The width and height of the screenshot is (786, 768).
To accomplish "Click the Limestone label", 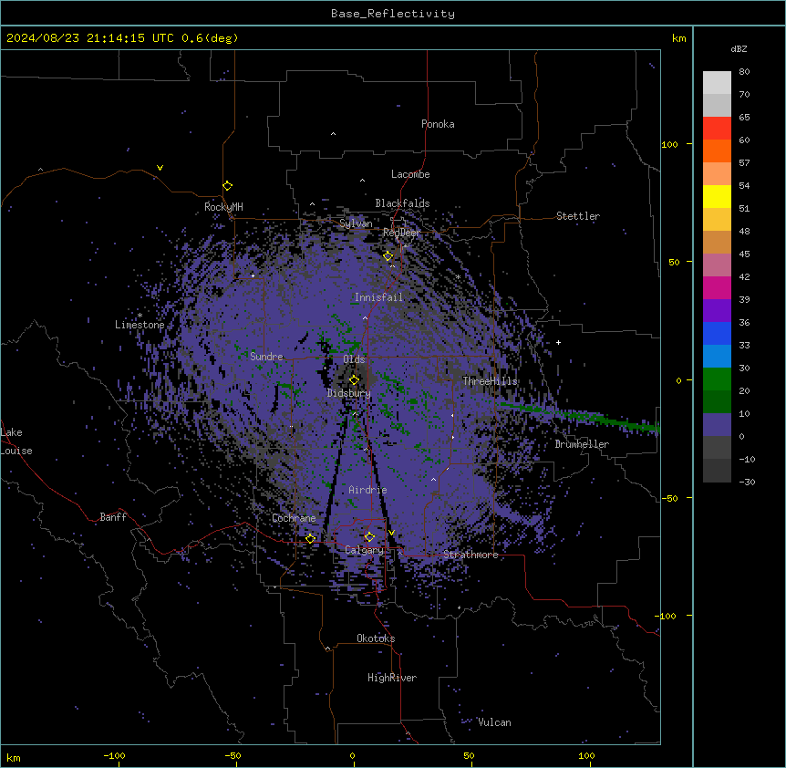I will click(140, 325).
